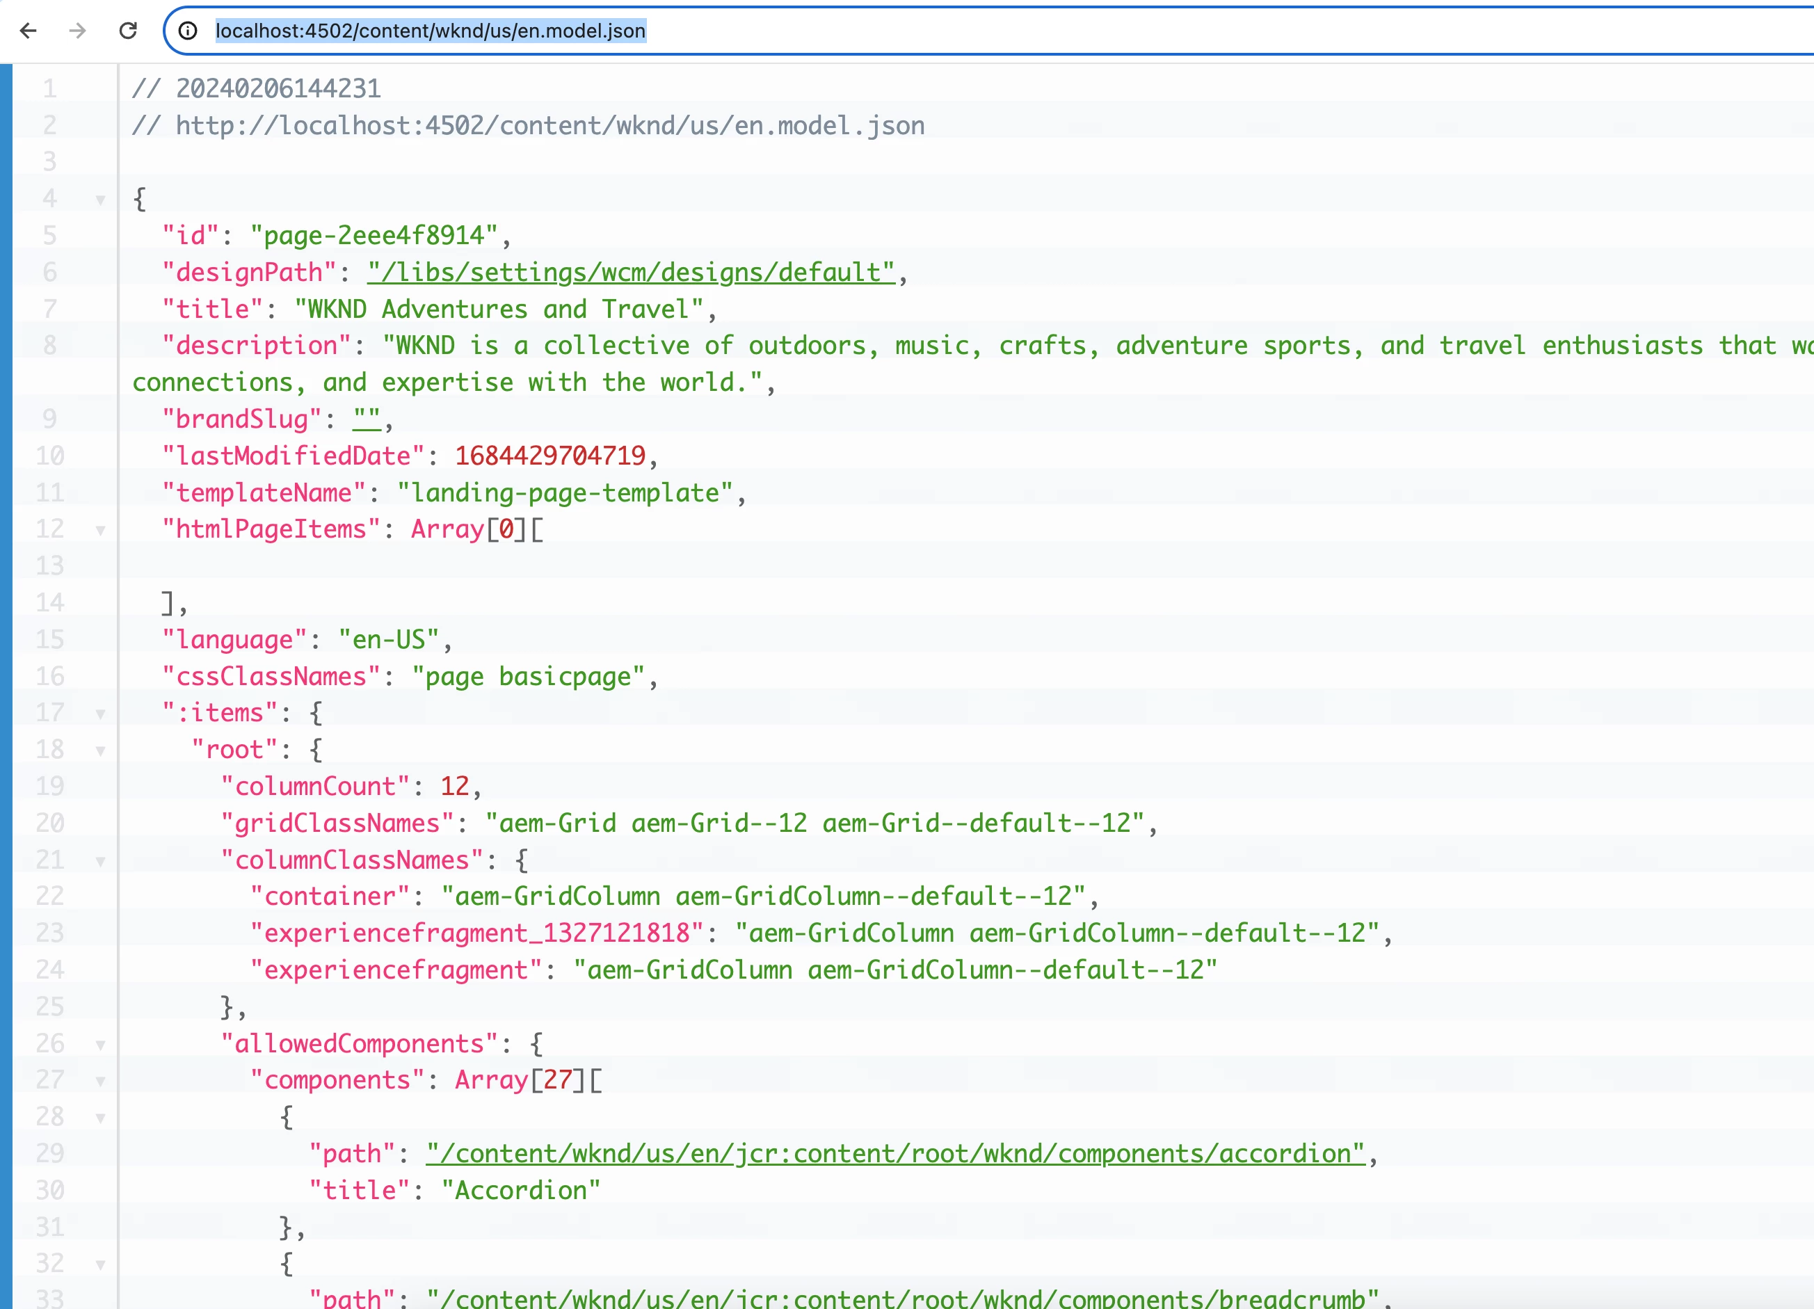Screen dimensions: 1814x1309
Task: Collapse the htmlPageItems array arrow
Action: click(101, 530)
